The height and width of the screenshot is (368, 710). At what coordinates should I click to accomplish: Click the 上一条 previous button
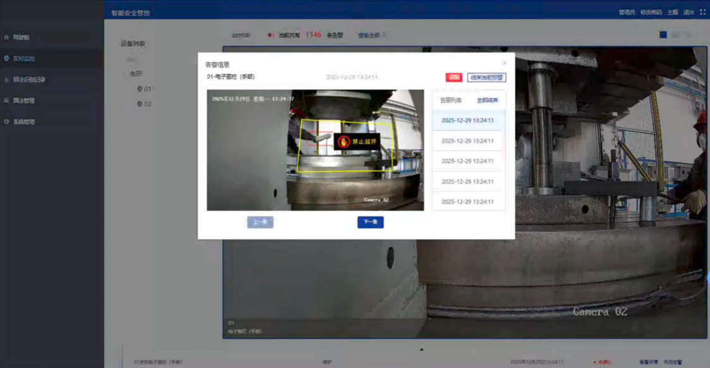click(260, 222)
